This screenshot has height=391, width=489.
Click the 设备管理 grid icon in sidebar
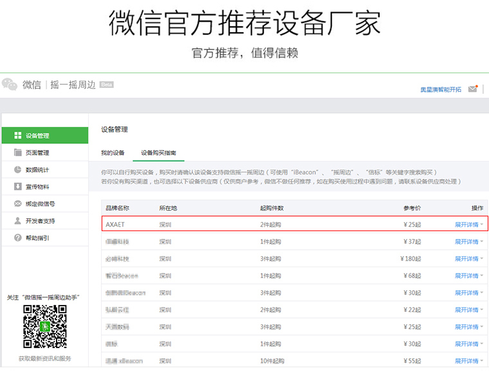point(18,135)
